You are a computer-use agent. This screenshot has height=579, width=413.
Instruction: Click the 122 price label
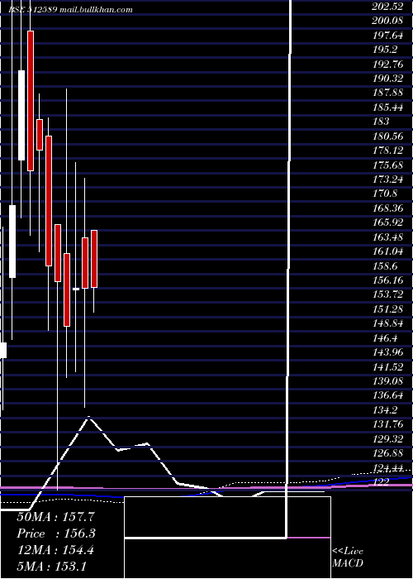point(381,481)
